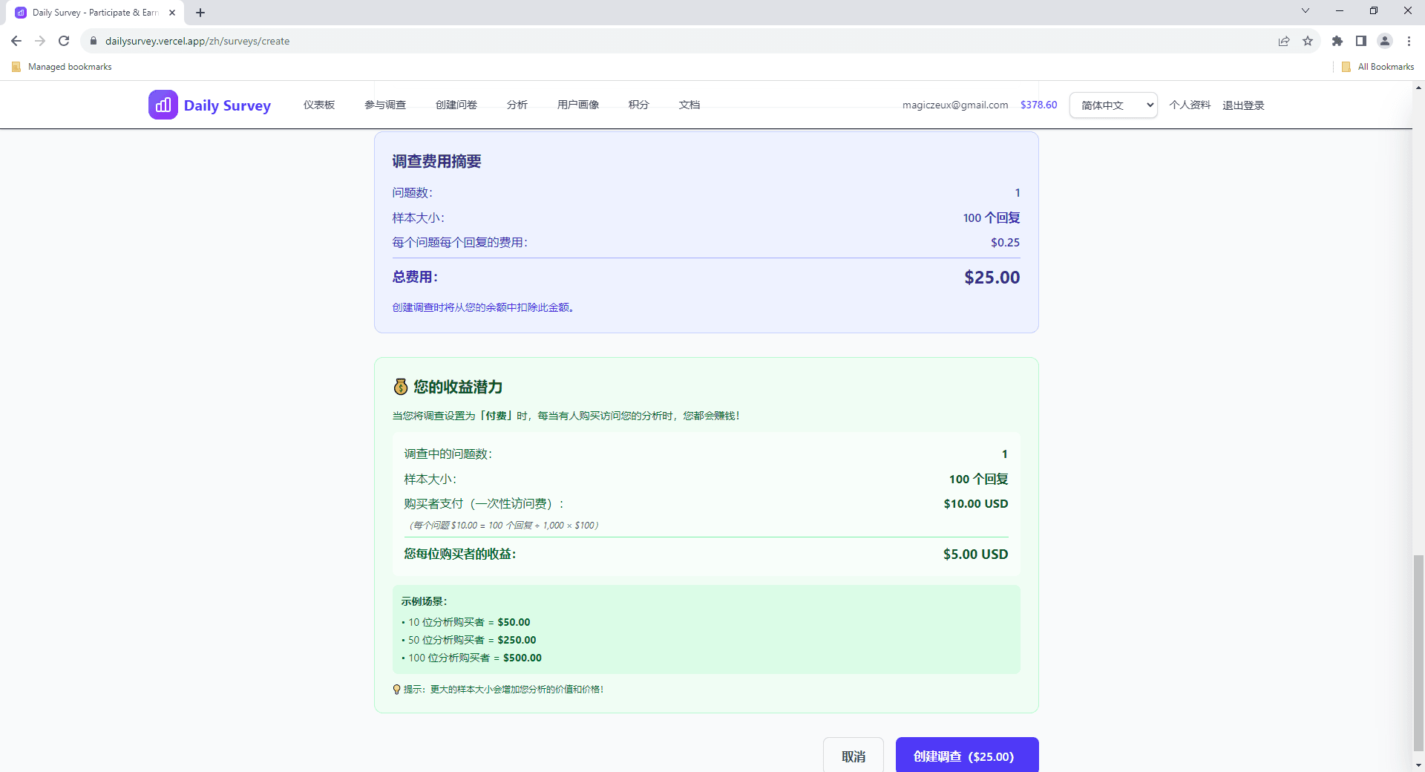1425x772 pixels.
Task: Click the money bag earnings icon
Action: pyautogui.click(x=399, y=387)
